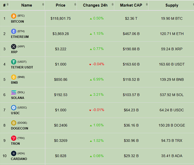
Task: Click Dogecoin's green up-arrow change indicator
Action: point(91,126)
